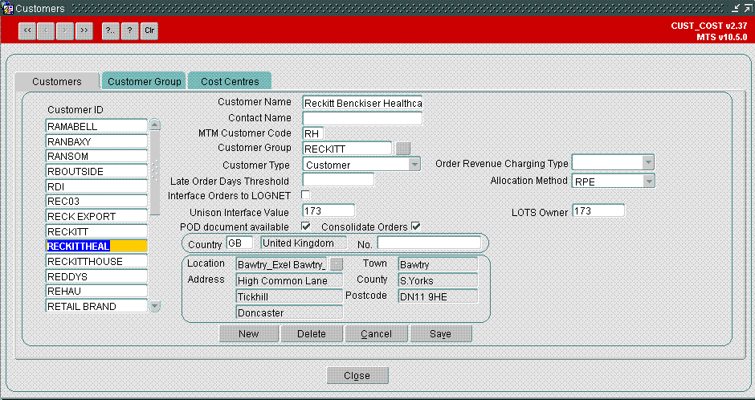Image resolution: width=755 pixels, height=400 pixels.
Task: Open Order Revenue Charging Type dropdown
Action: click(x=648, y=163)
